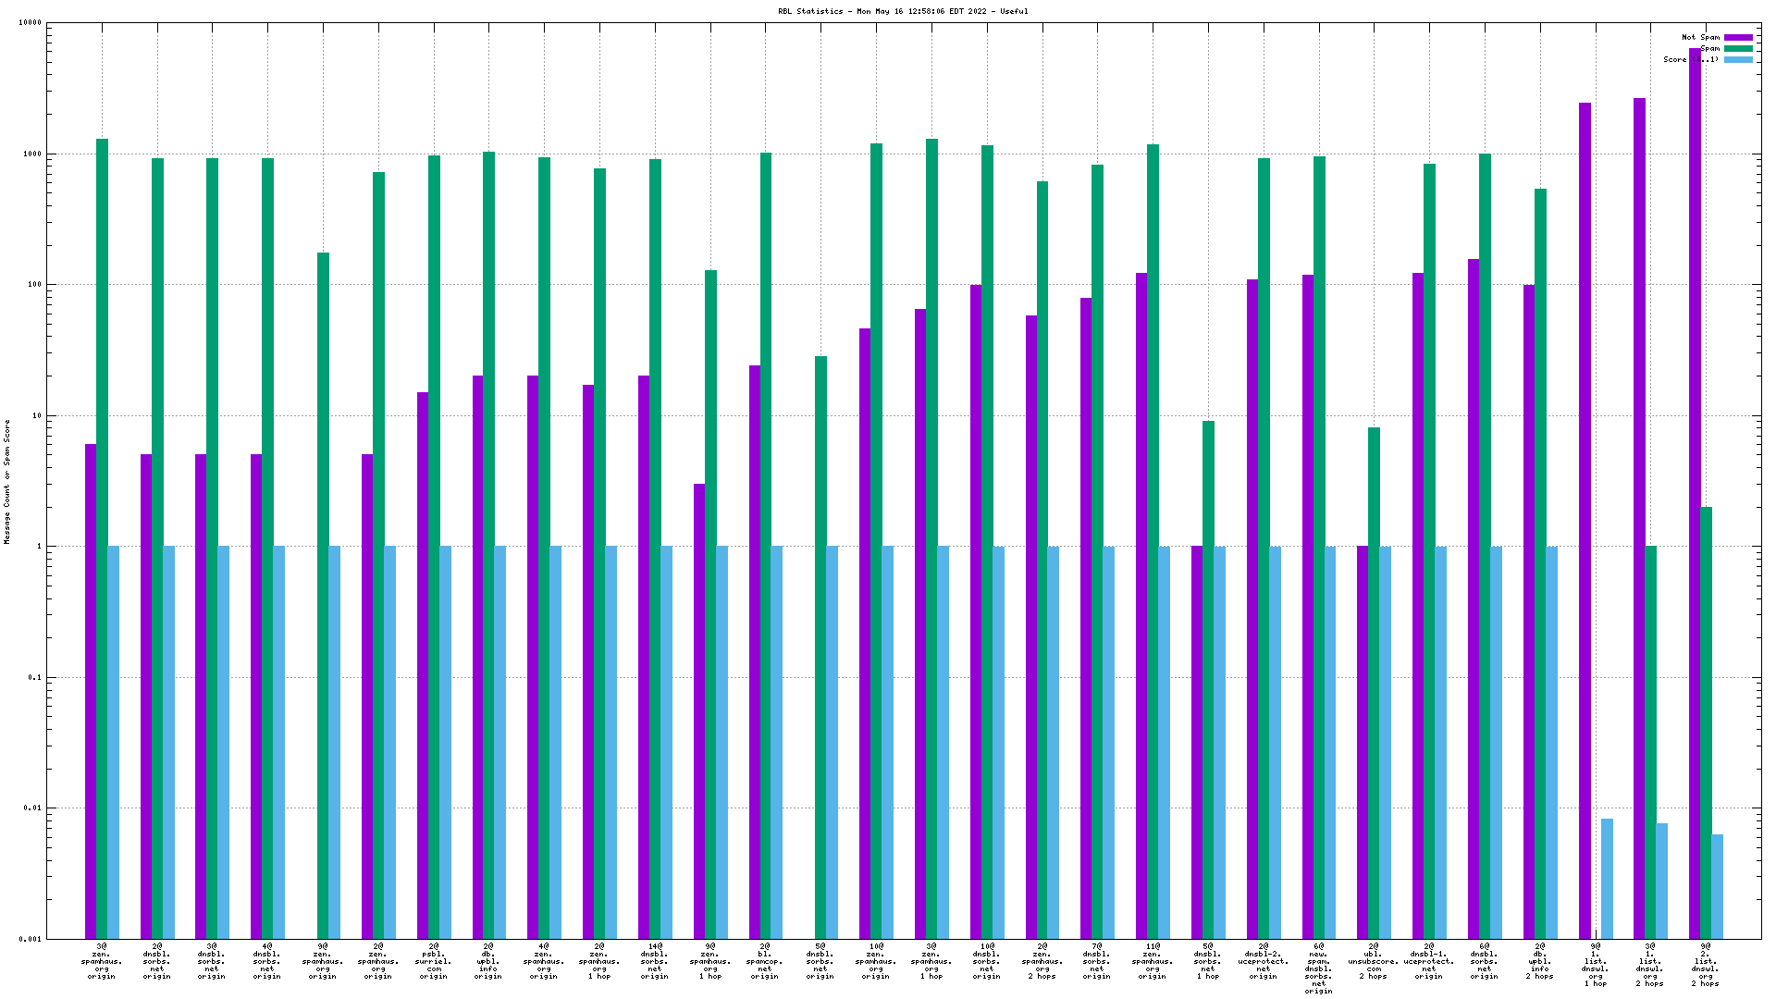Click the short blue bar above 1.list.dnswl.org 1 hop
Image resolution: width=1776 pixels, height=999 pixels.
point(1607,879)
